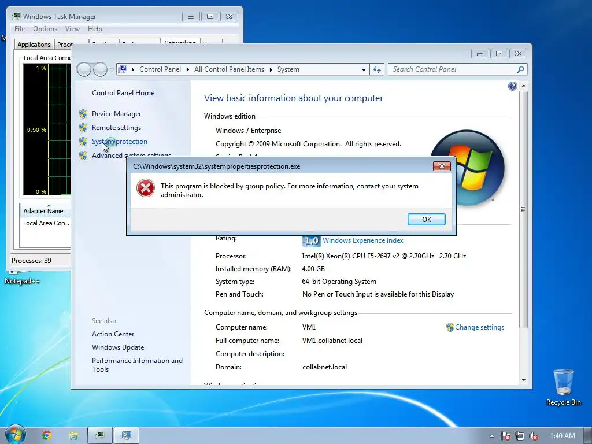
Task: Click shield icon beside Advanced system settings
Action: coord(83,155)
